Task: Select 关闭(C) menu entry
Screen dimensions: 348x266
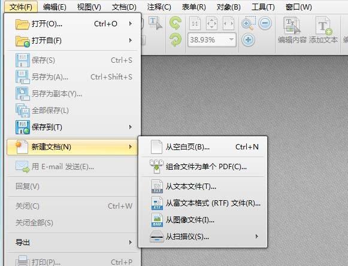Action: [72, 206]
